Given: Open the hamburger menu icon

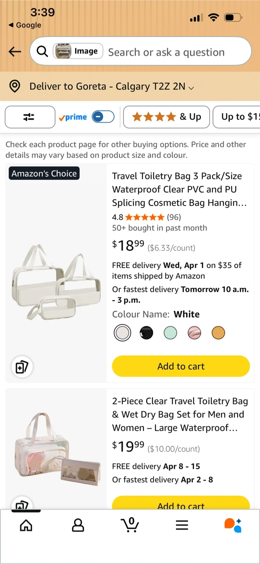Looking at the screenshot, I should click(182, 525).
